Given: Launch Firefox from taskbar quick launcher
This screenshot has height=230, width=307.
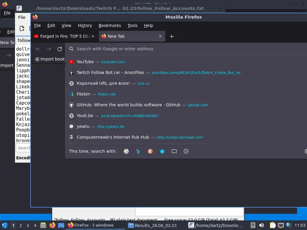Looking at the screenshot, I should point(52,225).
